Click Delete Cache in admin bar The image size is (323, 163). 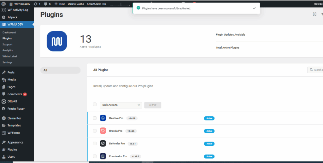76,4
